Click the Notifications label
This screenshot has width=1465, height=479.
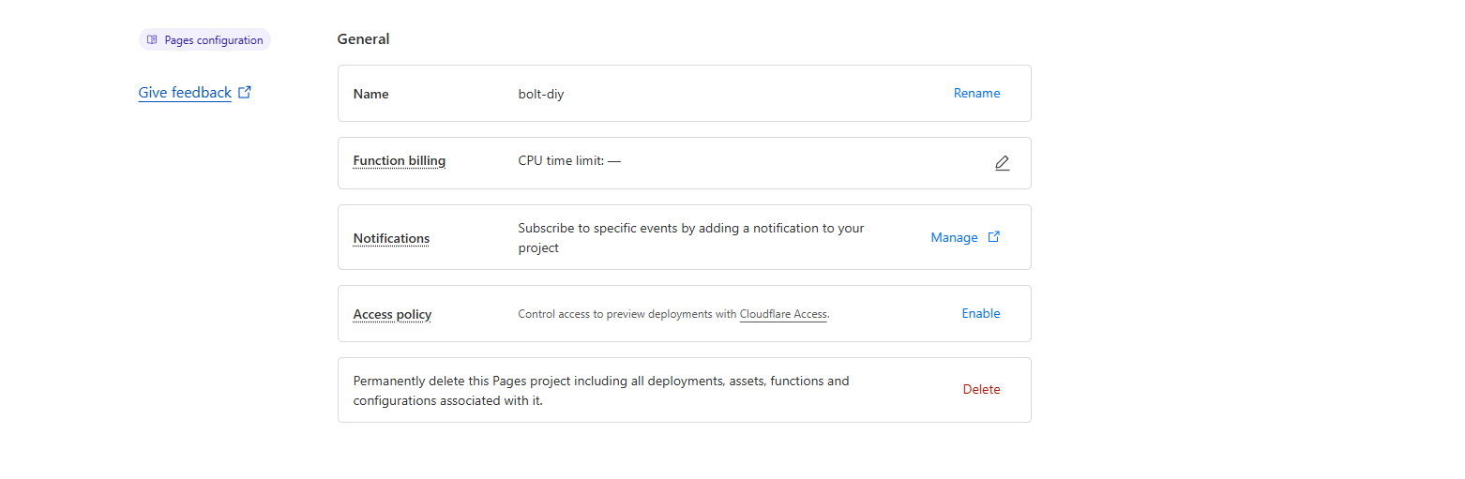click(x=391, y=238)
